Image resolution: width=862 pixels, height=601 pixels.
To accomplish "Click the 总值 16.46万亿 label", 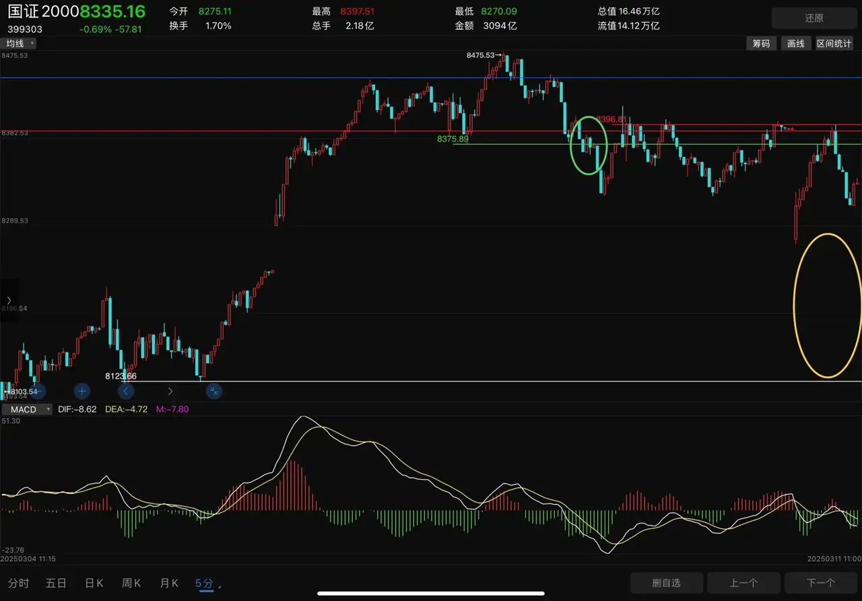I will coord(628,11).
